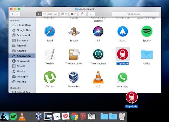This screenshot has height=122, width=169.
Task: Click the Applicazioni window title
Action: (x=86, y=9)
